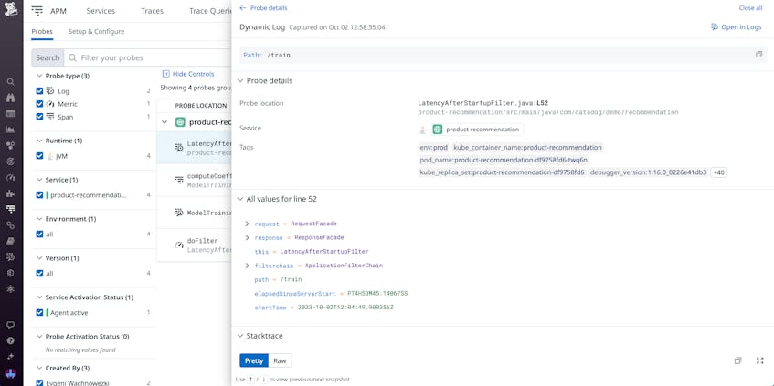Select the Raw stacktrace view
The width and height of the screenshot is (774, 386).
click(x=280, y=360)
